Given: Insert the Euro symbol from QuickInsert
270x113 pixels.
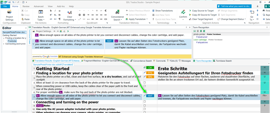Looking at the screenshot, I should [106, 11].
